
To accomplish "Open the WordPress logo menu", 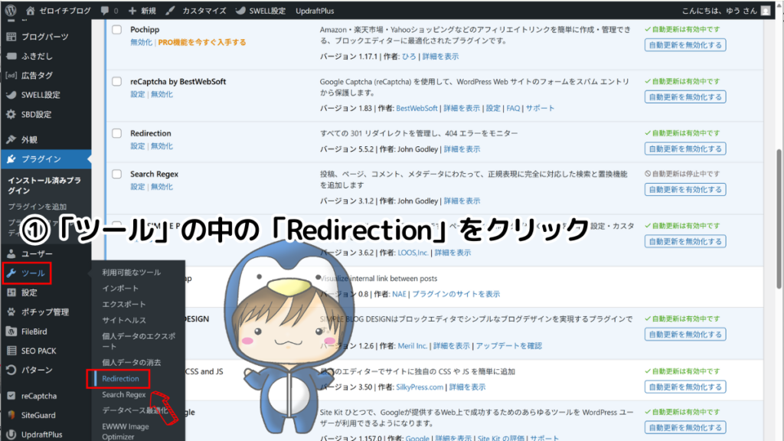I will click(11, 11).
